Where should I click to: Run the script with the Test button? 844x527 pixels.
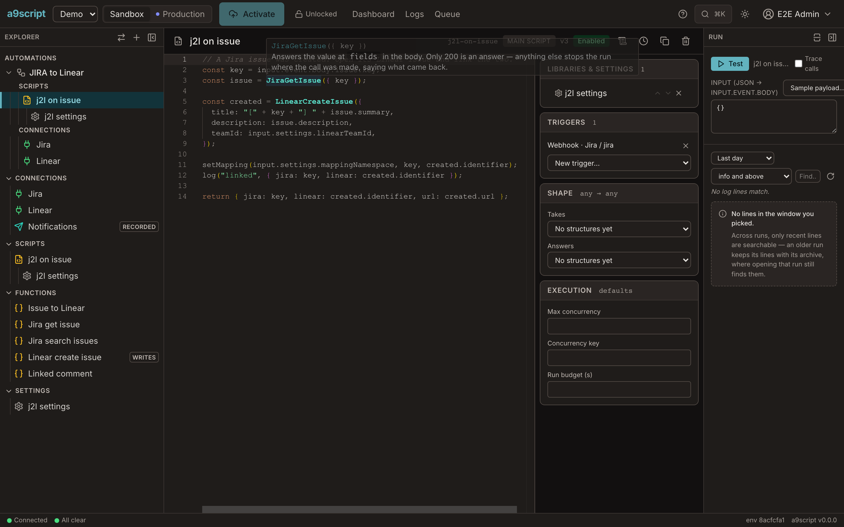730,64
